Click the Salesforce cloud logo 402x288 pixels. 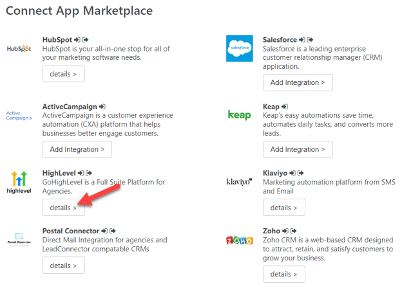tap(239, 48)
